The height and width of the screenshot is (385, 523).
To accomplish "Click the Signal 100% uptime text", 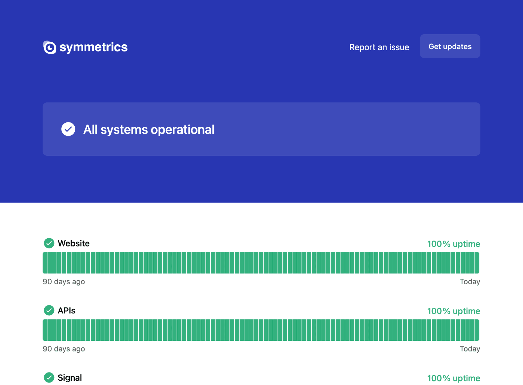I will 453,378.
